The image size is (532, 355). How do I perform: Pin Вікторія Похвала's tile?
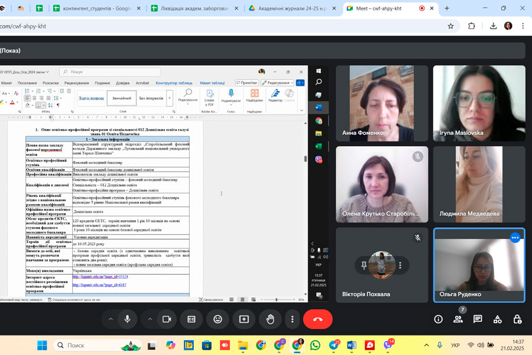[364, 265]
